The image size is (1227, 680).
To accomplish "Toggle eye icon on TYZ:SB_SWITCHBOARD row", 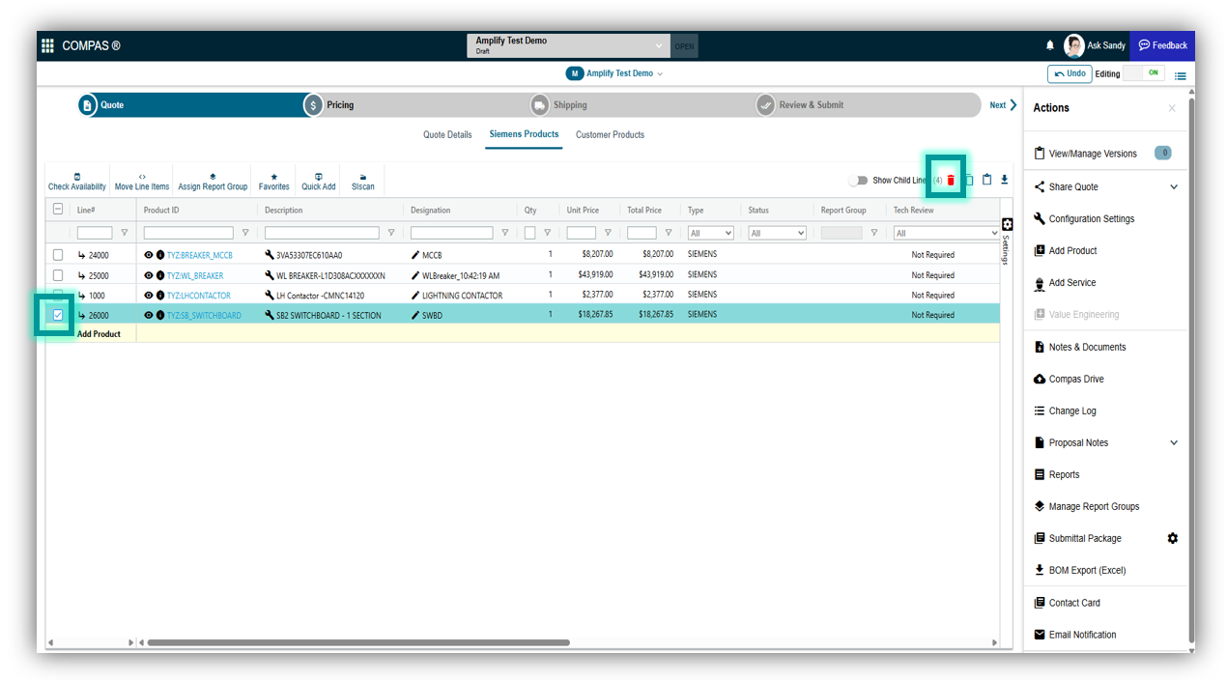I will click(149, 315).
